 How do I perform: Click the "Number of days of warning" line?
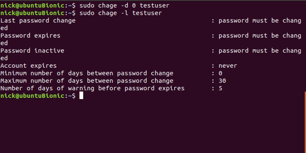92,88
